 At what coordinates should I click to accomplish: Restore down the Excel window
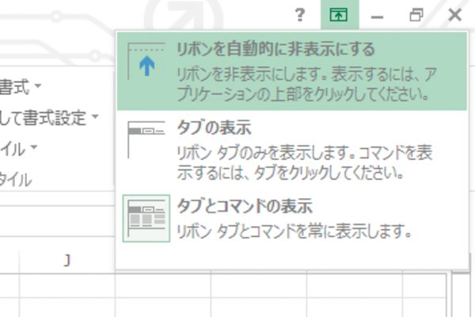(x=416, y=15)
